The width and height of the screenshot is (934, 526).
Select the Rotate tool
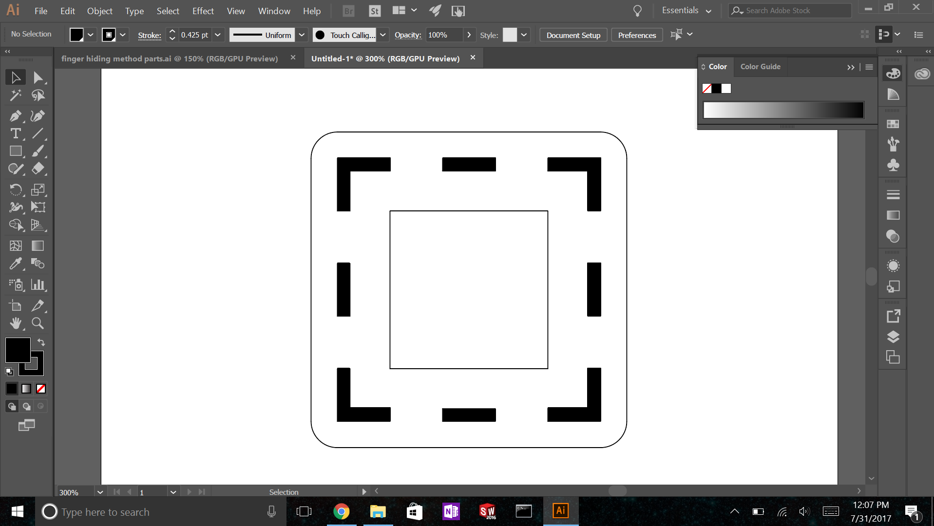16,189
